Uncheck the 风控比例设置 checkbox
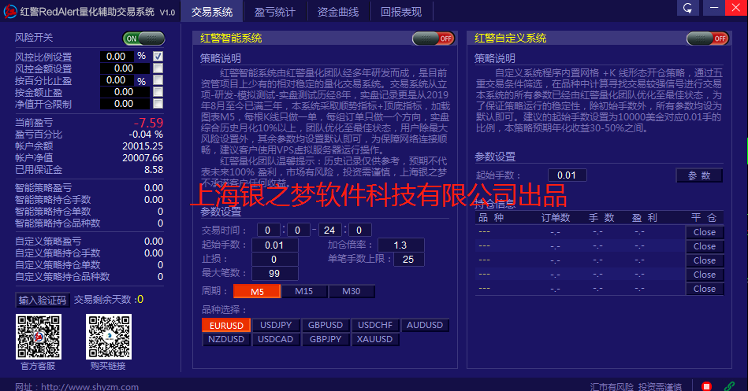 pyautogui.click(x=158, y=57)
